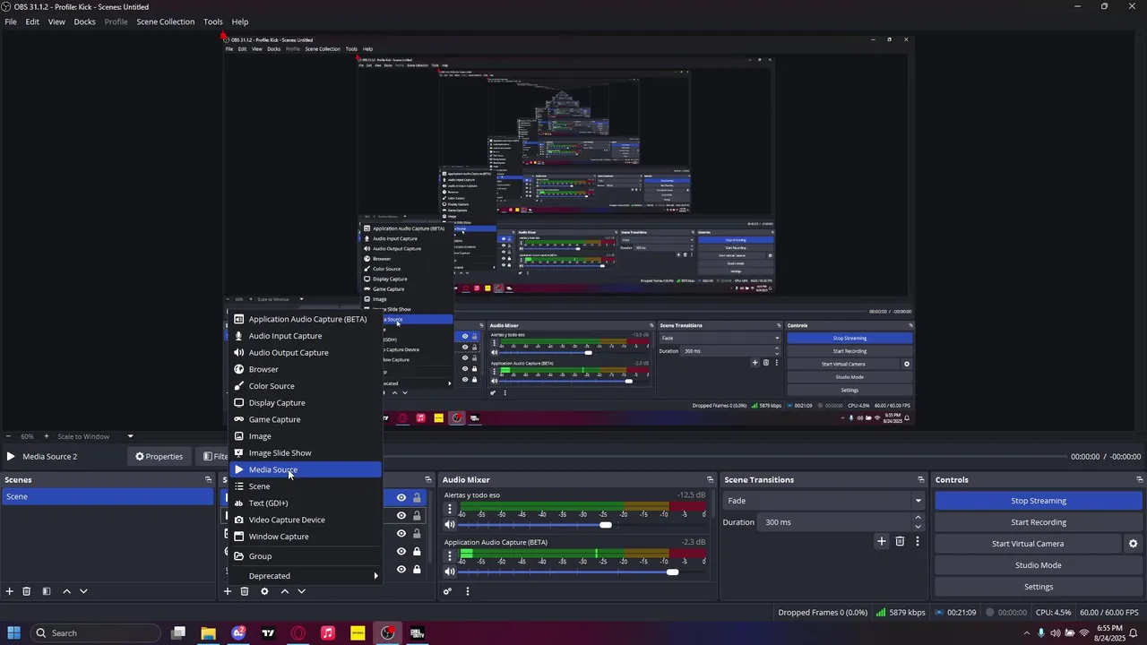Toggle lock on bottom source row

tap(417, 570)
